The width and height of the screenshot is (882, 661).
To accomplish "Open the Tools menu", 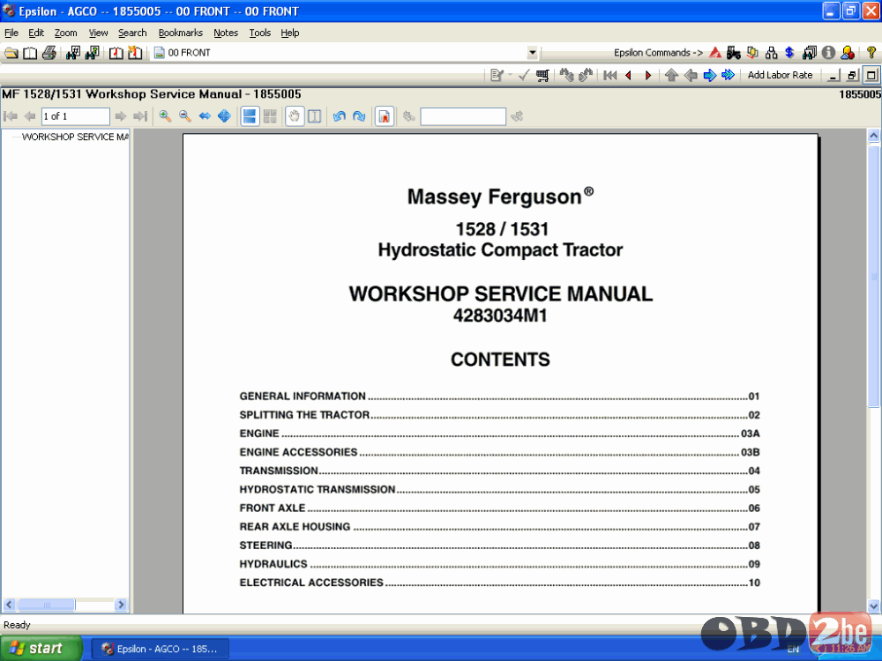I will pyautogui.click(x=260, y=33).
